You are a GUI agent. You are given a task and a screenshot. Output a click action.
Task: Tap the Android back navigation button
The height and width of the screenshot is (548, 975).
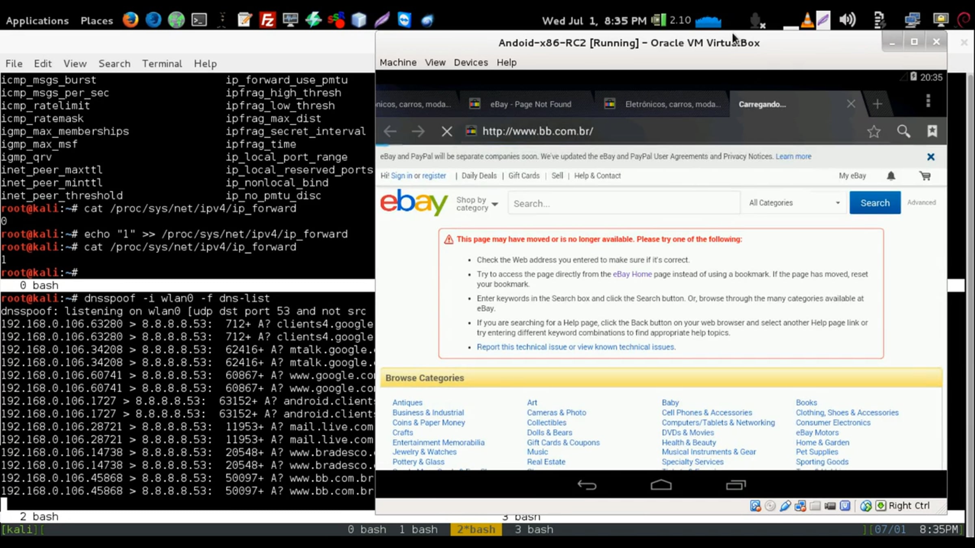587,485
